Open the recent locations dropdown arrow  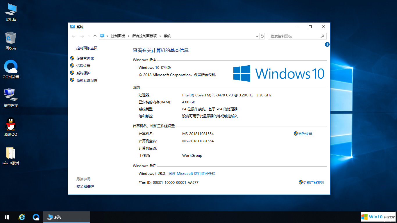pos(89,36)
